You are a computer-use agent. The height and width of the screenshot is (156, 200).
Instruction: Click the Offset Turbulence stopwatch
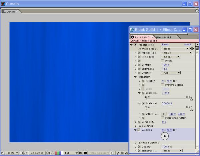[143, 114]
